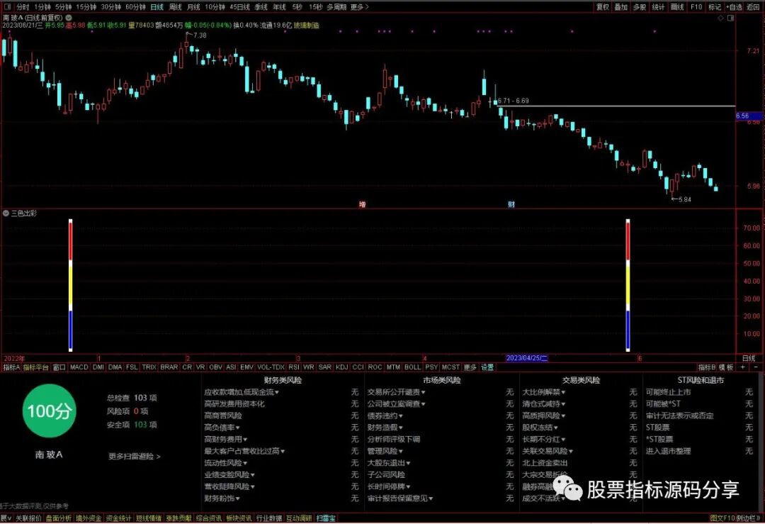Expand 高负债率 risk item

(222, 428)
